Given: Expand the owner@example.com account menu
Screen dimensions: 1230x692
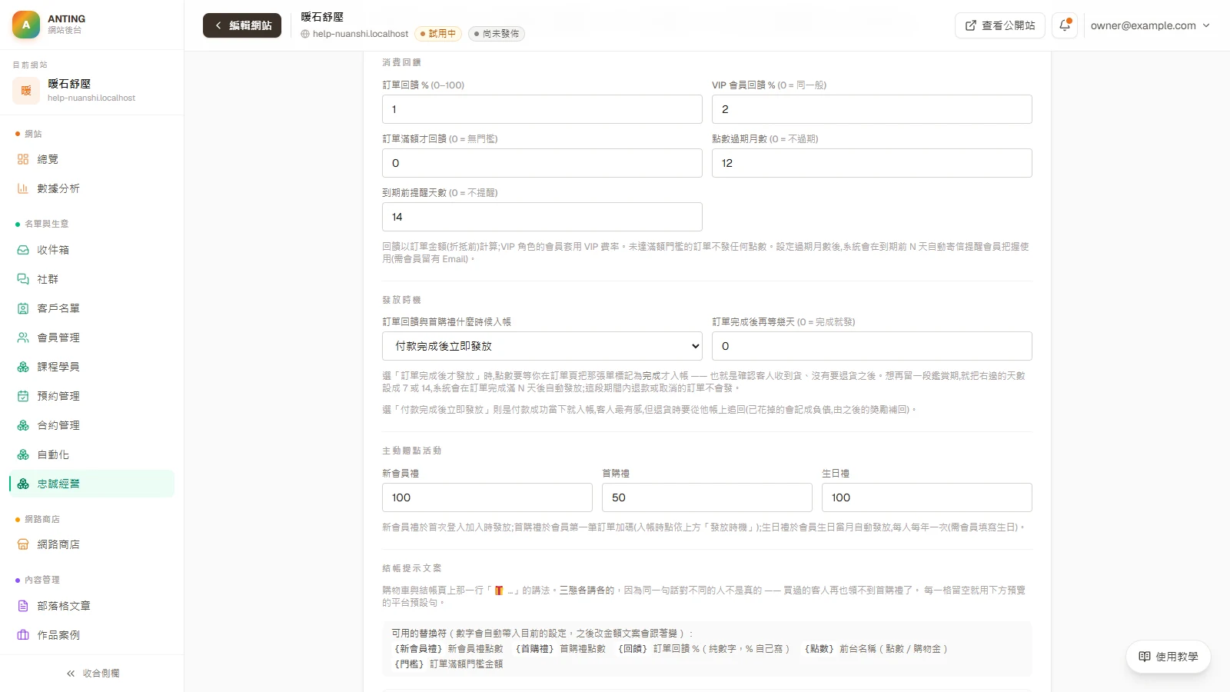Looking at the screenshot, I should [1150, 25].
